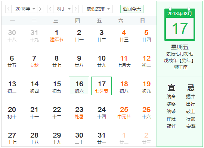The width and height of the screenshot is (204, 148).
Task: Click 安葬 in the 忌 list
Action: [191, 126]
